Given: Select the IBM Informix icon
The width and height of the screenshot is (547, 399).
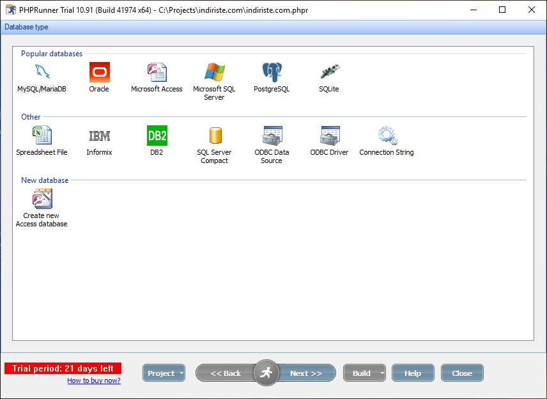Looking at the screenshot, I should click(100, 136).
